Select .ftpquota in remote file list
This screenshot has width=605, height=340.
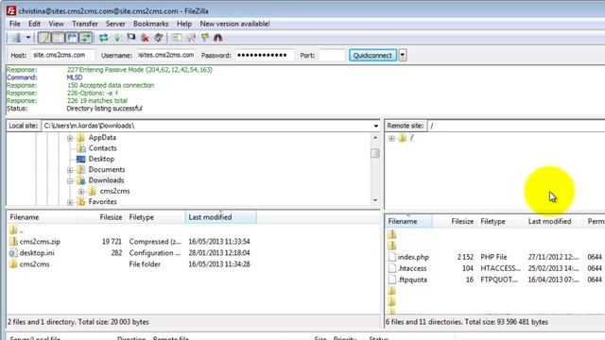(412, 280)
